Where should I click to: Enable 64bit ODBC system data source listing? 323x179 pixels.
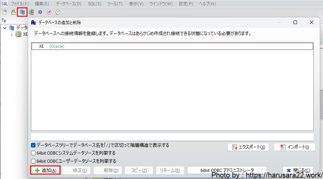[x=33, y=153]
